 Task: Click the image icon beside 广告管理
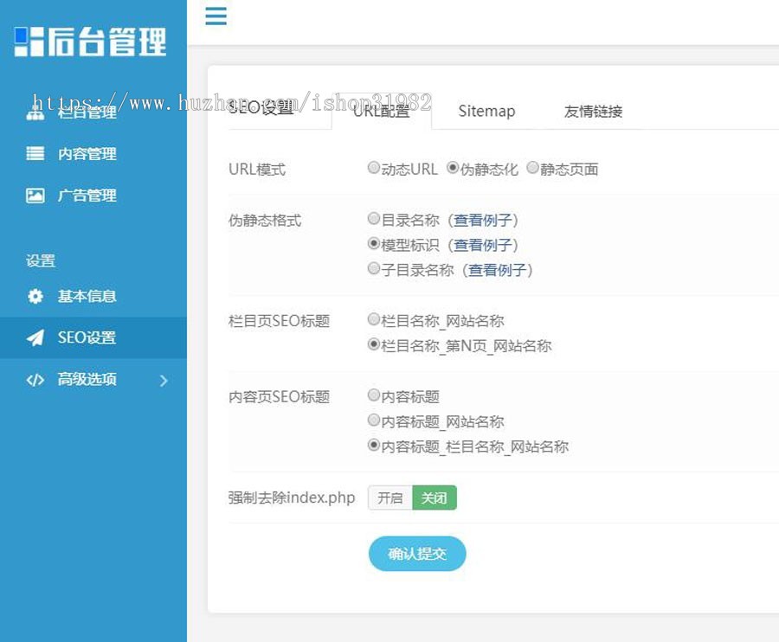point(35,196)
